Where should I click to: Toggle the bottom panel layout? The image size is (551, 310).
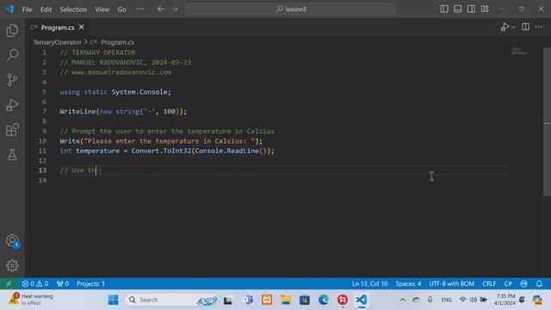coord(457,9)
